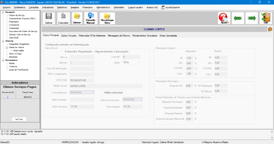Select Resultado tree item
Screen dimensions: 274x144
tap(13, 57)
